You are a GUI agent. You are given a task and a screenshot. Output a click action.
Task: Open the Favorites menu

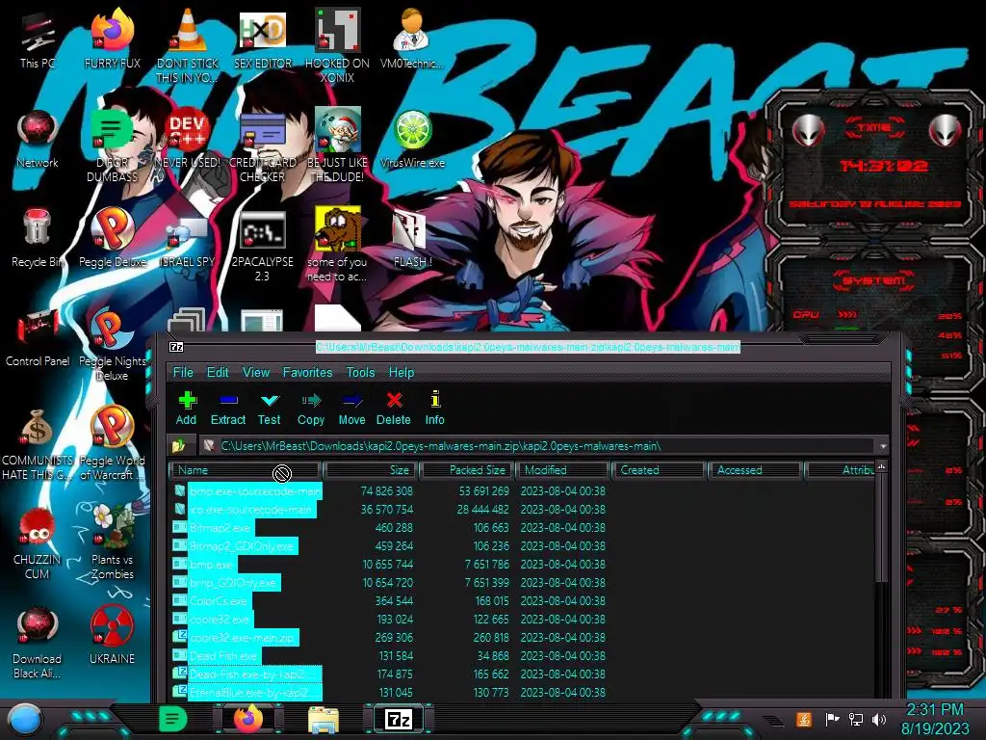click(307, 372)
